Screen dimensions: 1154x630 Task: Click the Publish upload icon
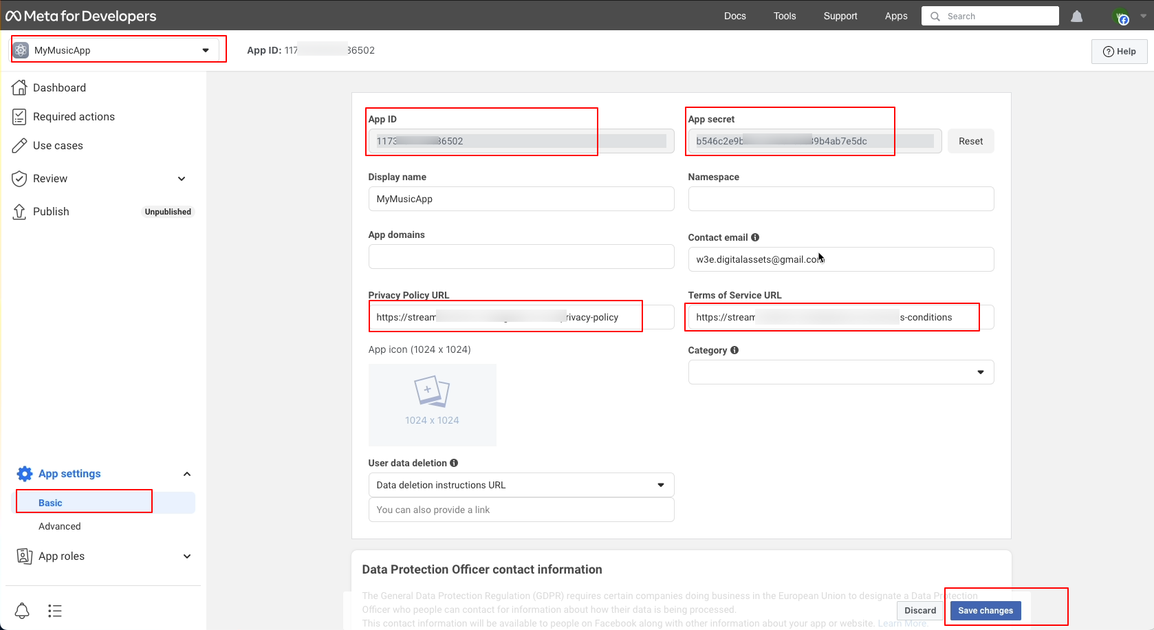point(19,212)
